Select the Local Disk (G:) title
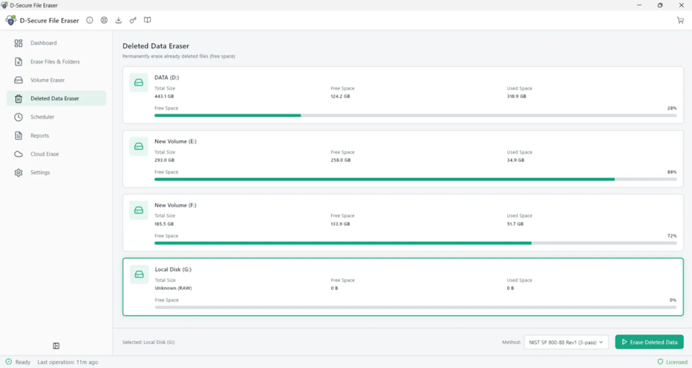 (173, 270)
